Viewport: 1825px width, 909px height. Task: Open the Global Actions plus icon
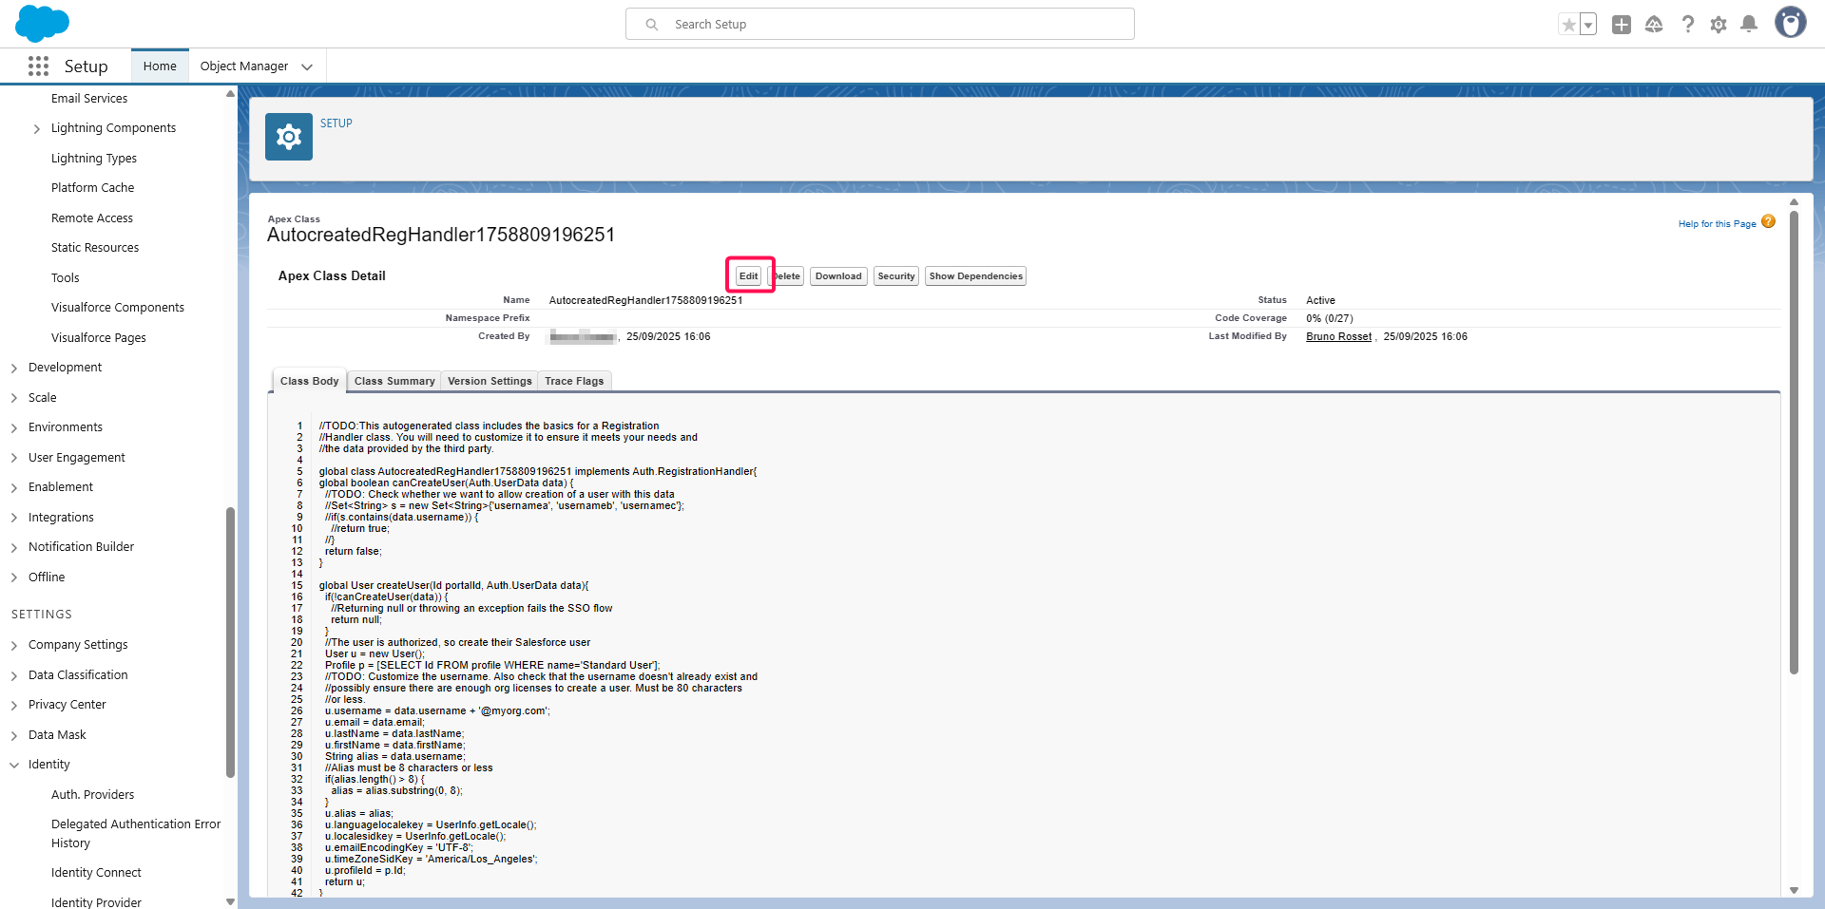point(1622,25)
